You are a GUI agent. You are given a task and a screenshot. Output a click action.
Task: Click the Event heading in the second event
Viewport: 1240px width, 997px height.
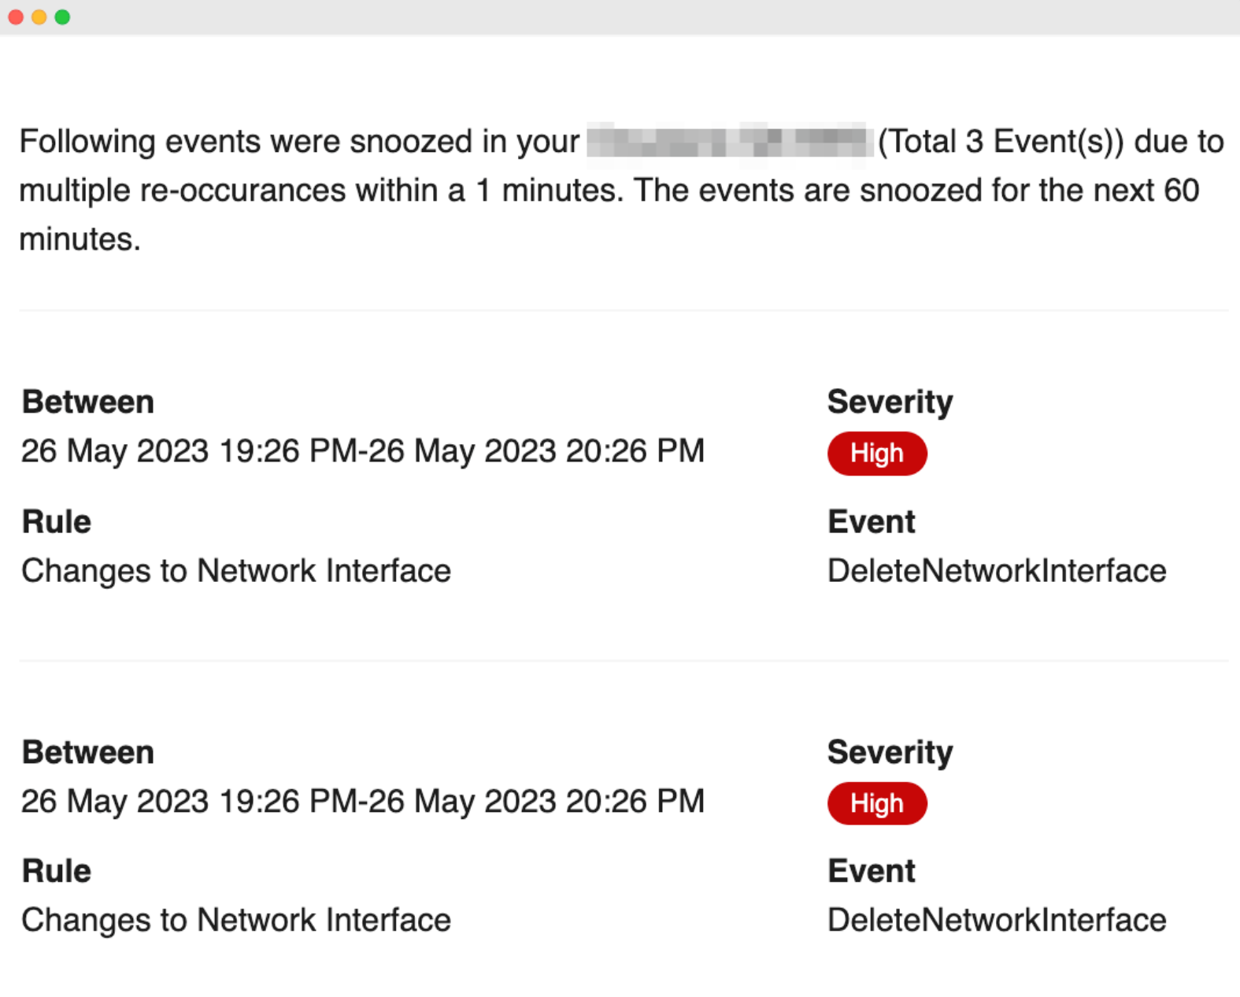(871, 871)
